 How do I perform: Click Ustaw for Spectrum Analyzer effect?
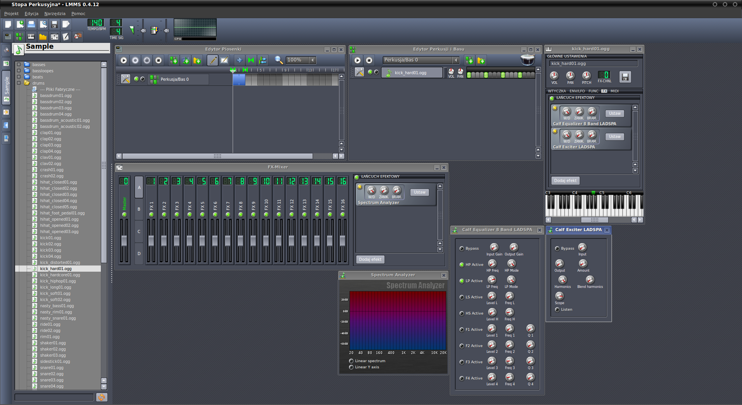pos(420,192)
